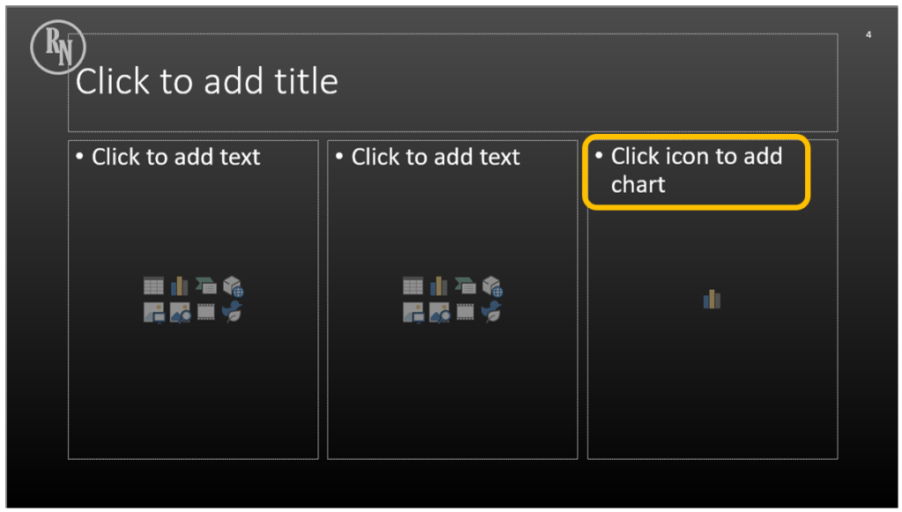The image size is (902, 512).
Task: Open stock images in left placeholder
Action: coord(180,312)
